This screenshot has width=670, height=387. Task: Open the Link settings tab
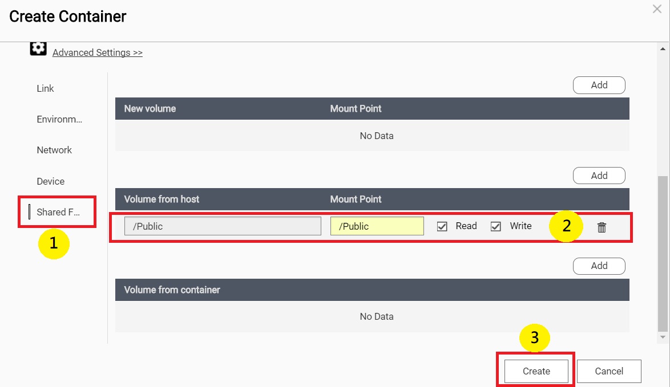pos(46,88)
